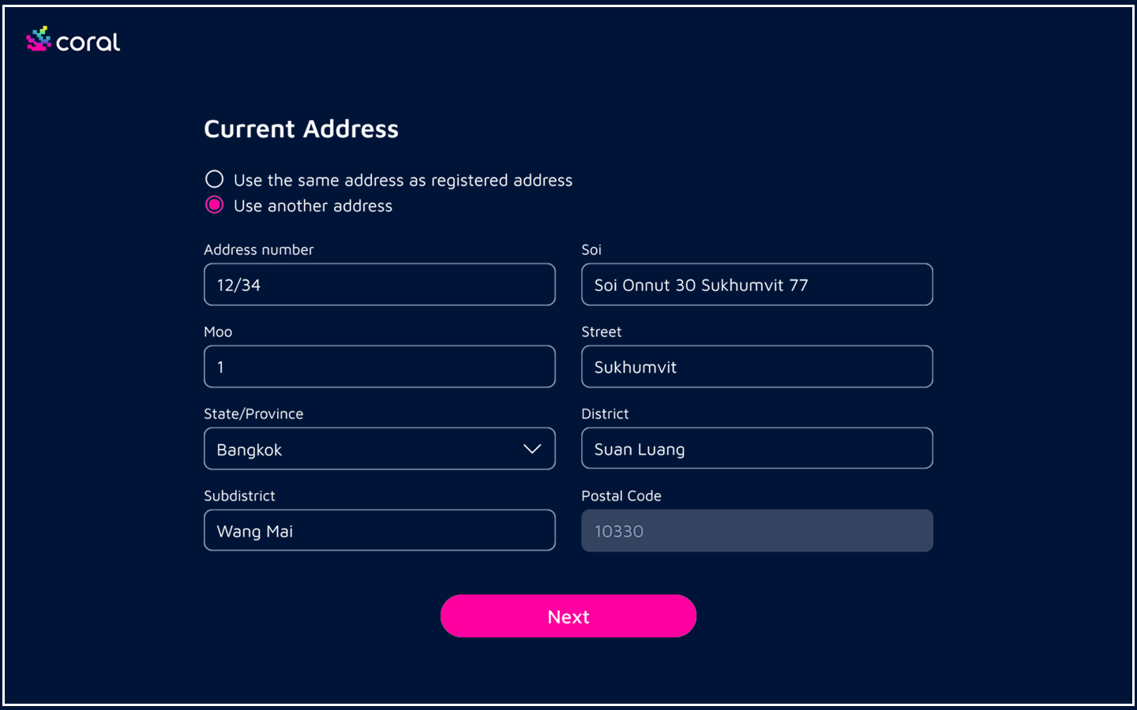Click the Street field containing Sukhumvit
Image resolution: width=1137 pixels, height=710 pixels.
(x=757, y=367)
